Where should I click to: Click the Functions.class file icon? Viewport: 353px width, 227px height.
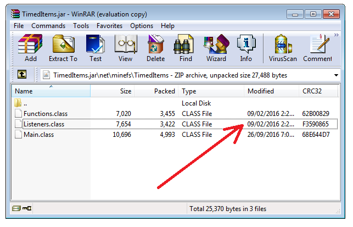[x=18, y=113]
